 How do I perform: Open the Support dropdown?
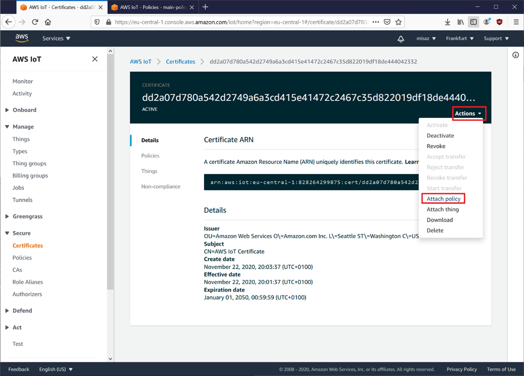pos(496,39)
